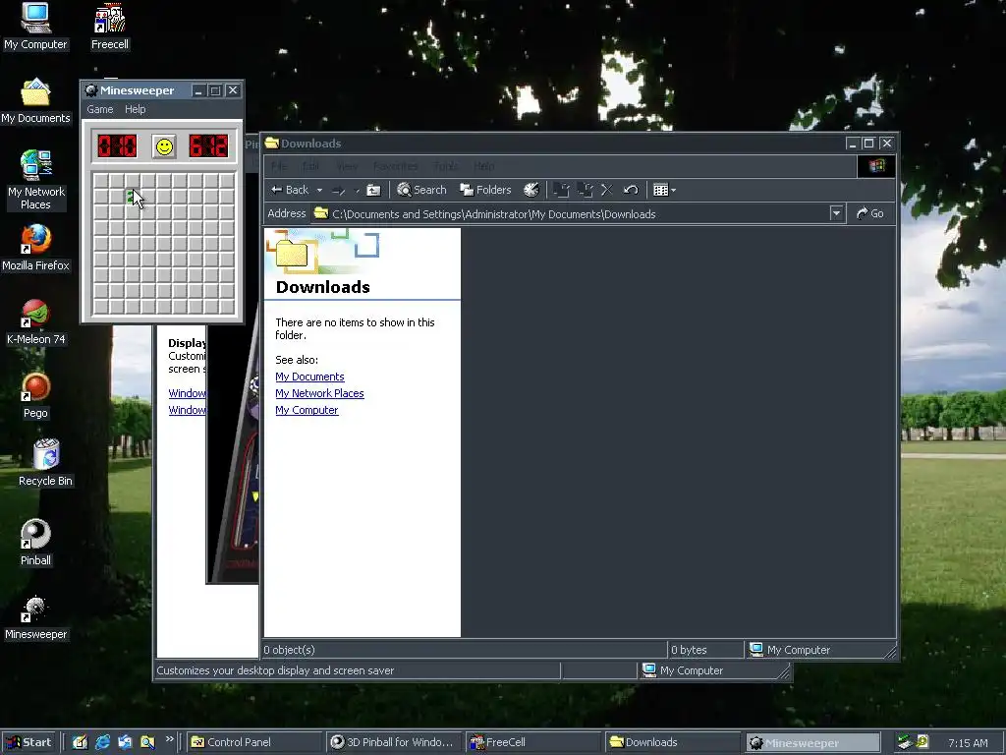Select My Documents desktop icon
This screenshot has width=1006, height=755.
point(35,101)
